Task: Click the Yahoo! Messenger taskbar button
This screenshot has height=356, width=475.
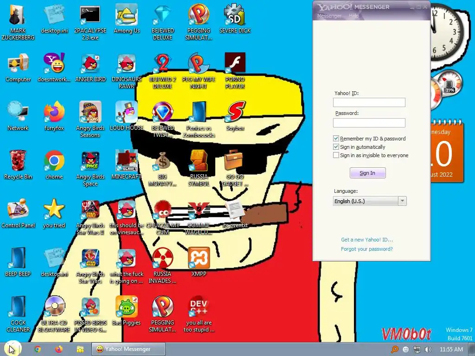Action: pos(128,349)
